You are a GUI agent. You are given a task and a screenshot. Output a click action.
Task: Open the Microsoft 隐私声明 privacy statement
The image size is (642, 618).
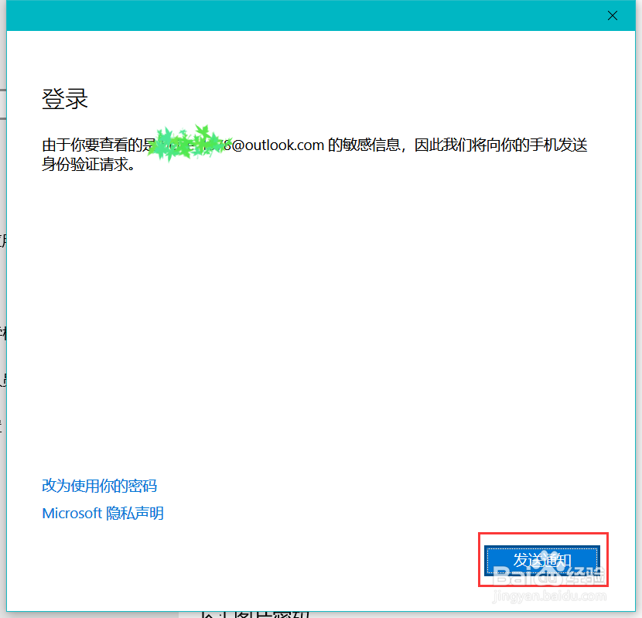point(102,513)
